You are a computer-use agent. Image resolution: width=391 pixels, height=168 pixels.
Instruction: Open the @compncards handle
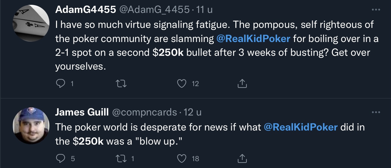coord(144,112)
